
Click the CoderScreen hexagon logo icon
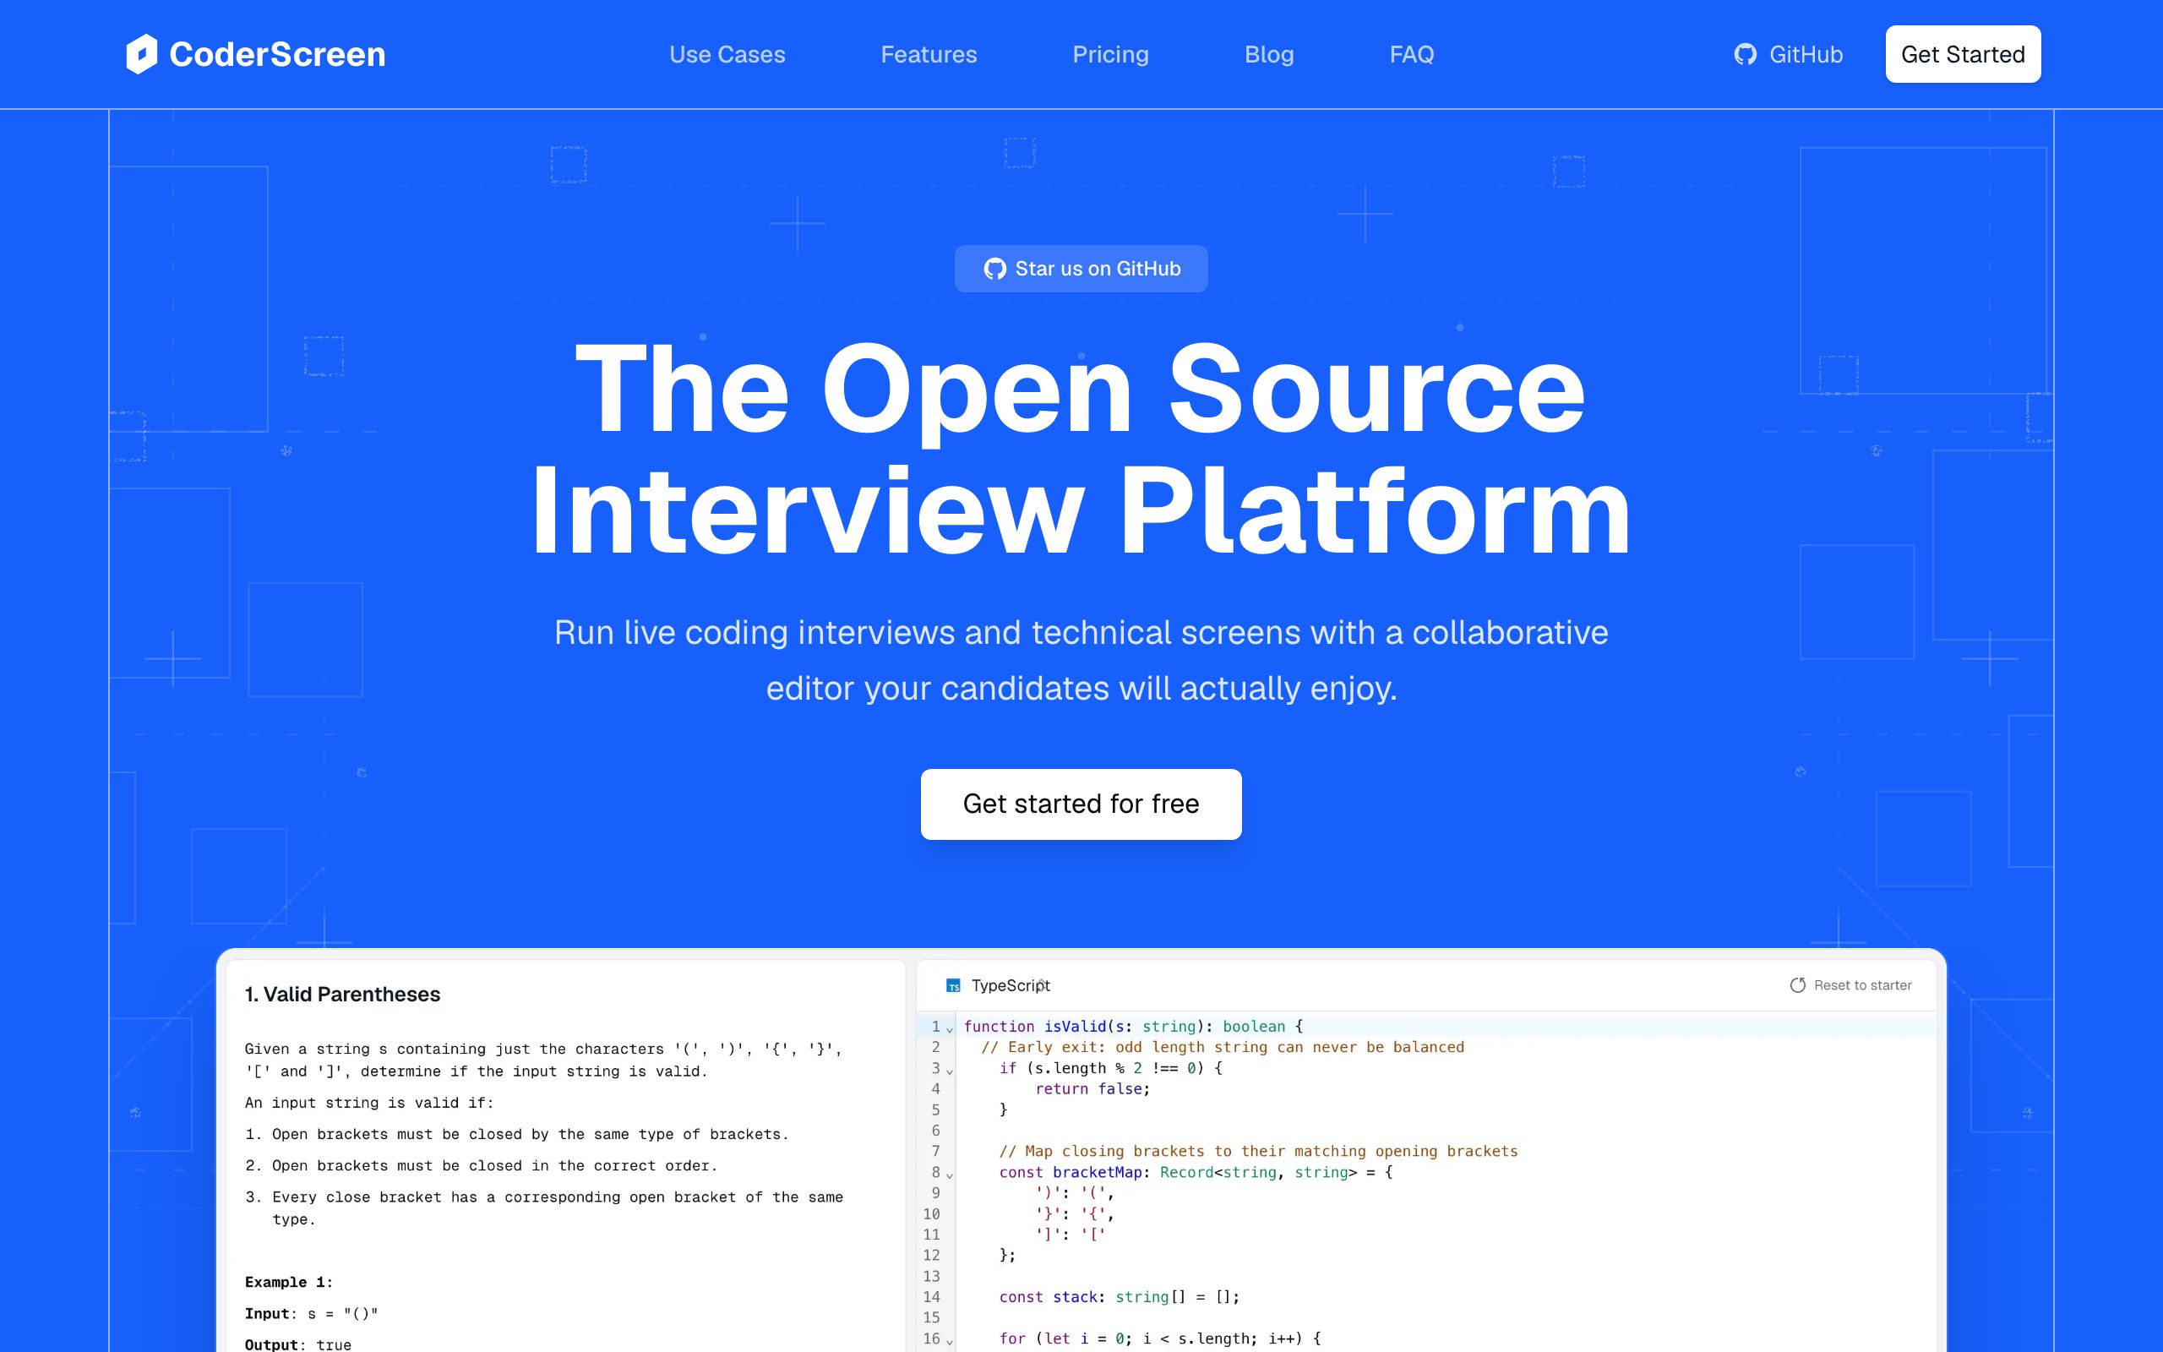pyautogui.click(x=141, y=55)
